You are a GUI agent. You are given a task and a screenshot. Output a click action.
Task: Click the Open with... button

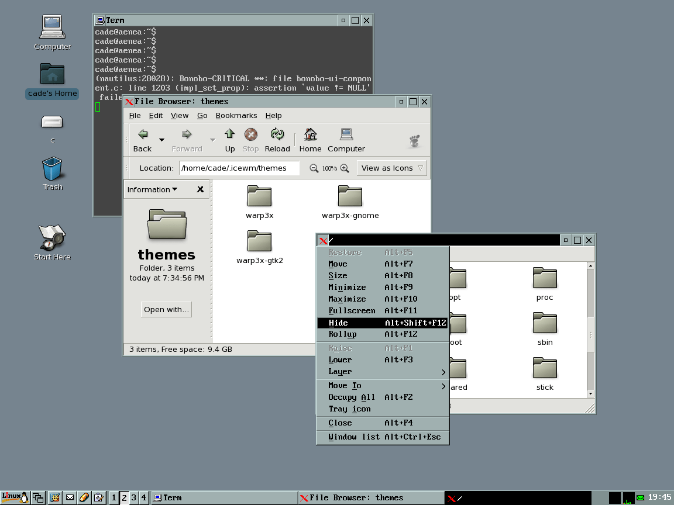166,310
